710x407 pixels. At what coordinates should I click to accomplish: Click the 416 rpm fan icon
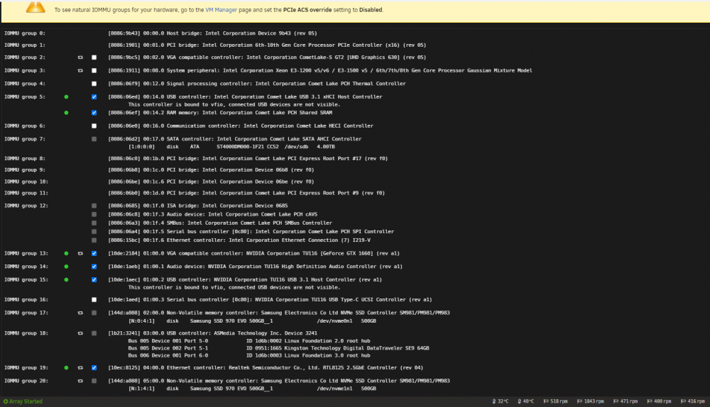pos(683,401)
